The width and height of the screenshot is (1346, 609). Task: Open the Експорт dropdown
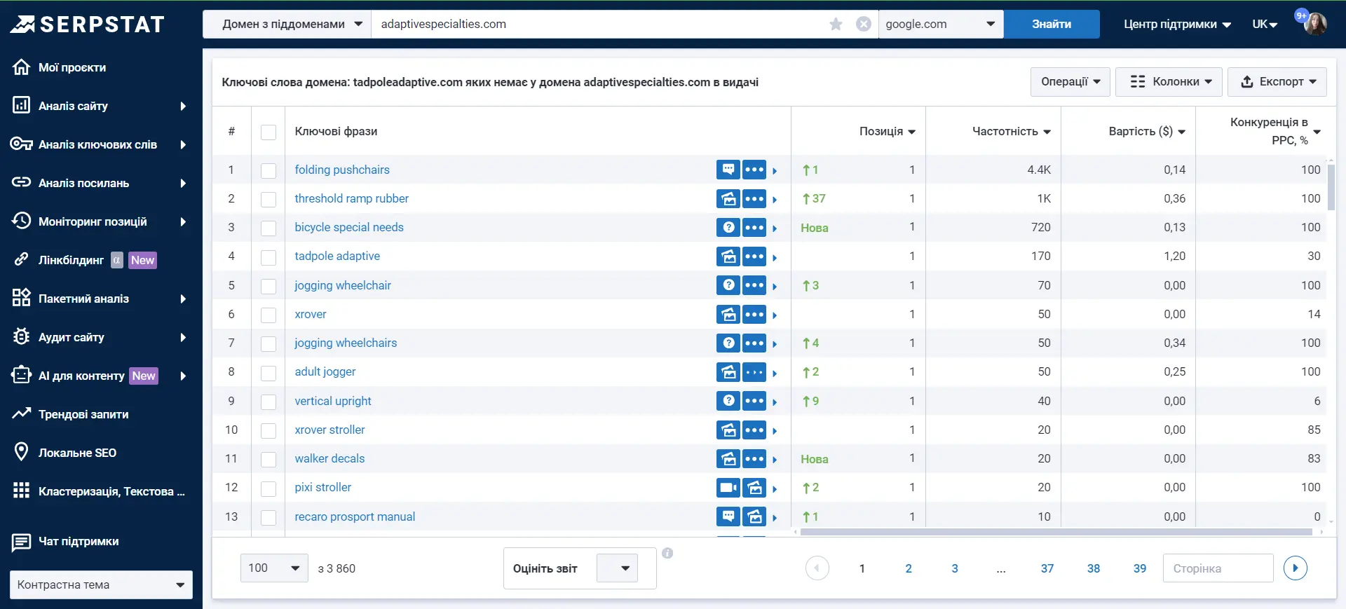(1277, 82)
